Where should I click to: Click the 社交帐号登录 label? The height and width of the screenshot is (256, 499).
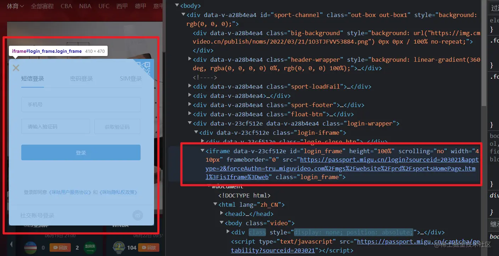click(37, 215)
